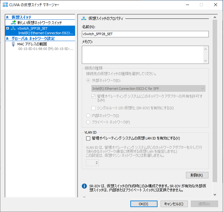Click the properties pane vertical scrollbar thumb
Screen dimensions: 223x212
[215, 101]
